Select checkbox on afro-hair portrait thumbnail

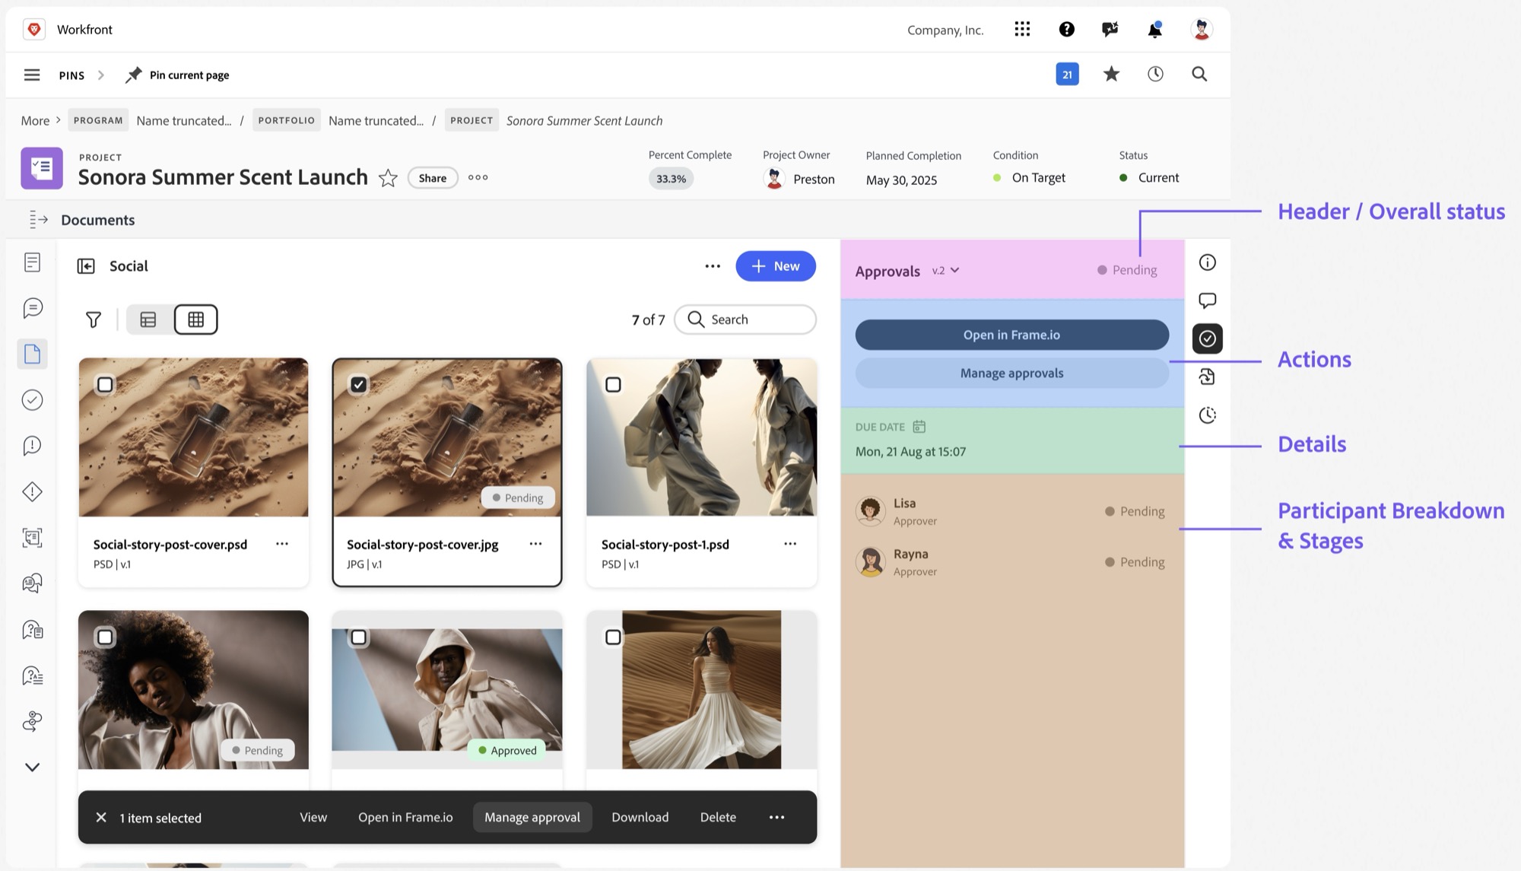[x=105, y=637]
